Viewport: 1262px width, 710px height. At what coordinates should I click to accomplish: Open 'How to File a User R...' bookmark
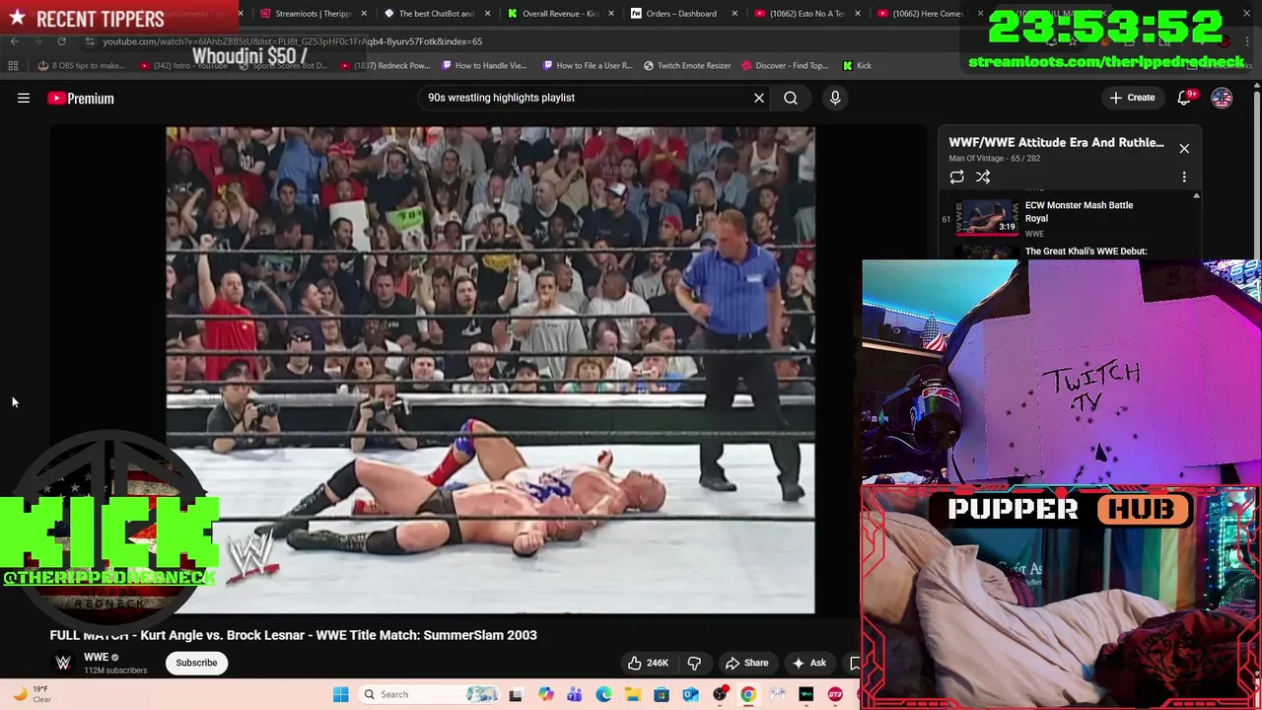(x=588, y=65)
